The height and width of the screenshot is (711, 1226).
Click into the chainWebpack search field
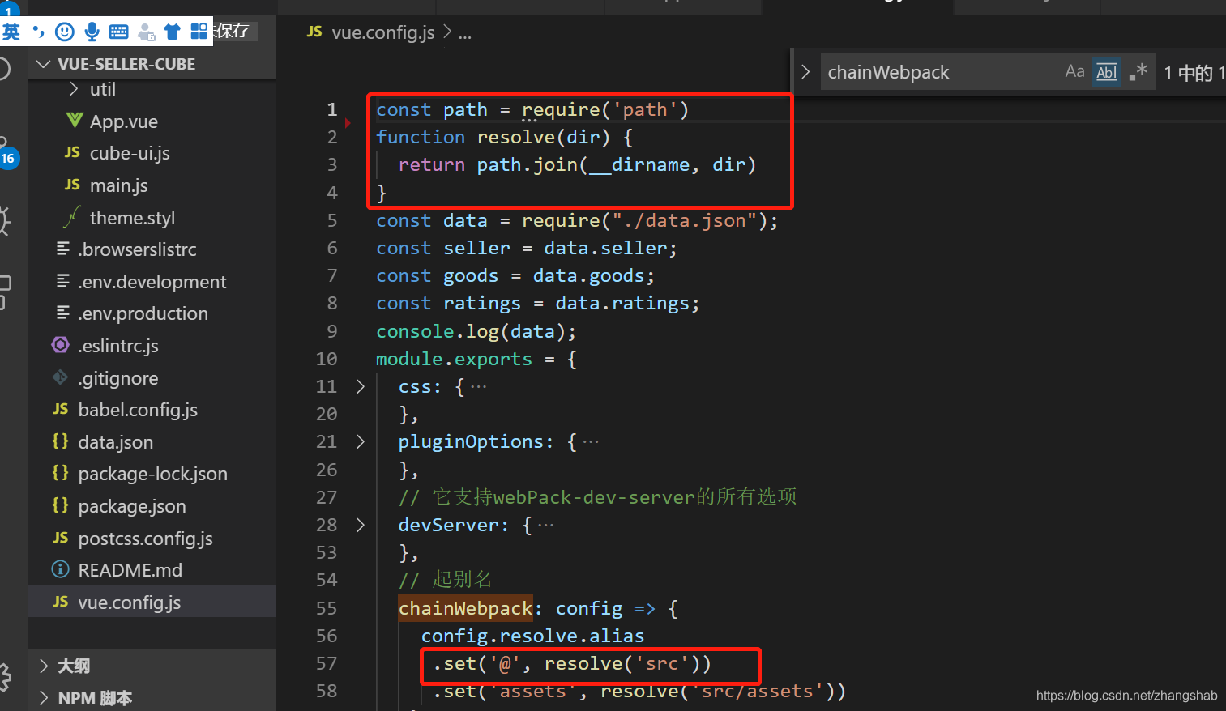(940, 72)
